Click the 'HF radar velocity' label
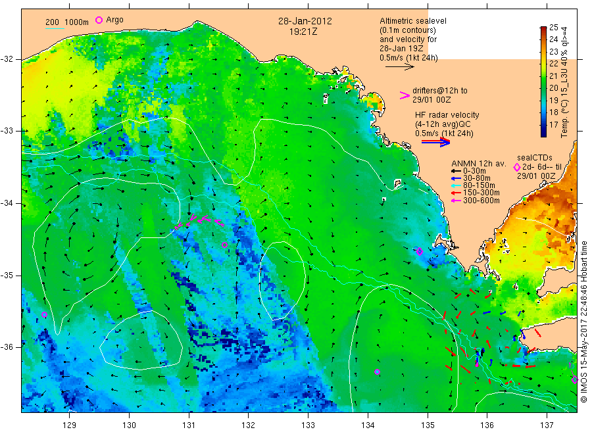 point(447,114)
